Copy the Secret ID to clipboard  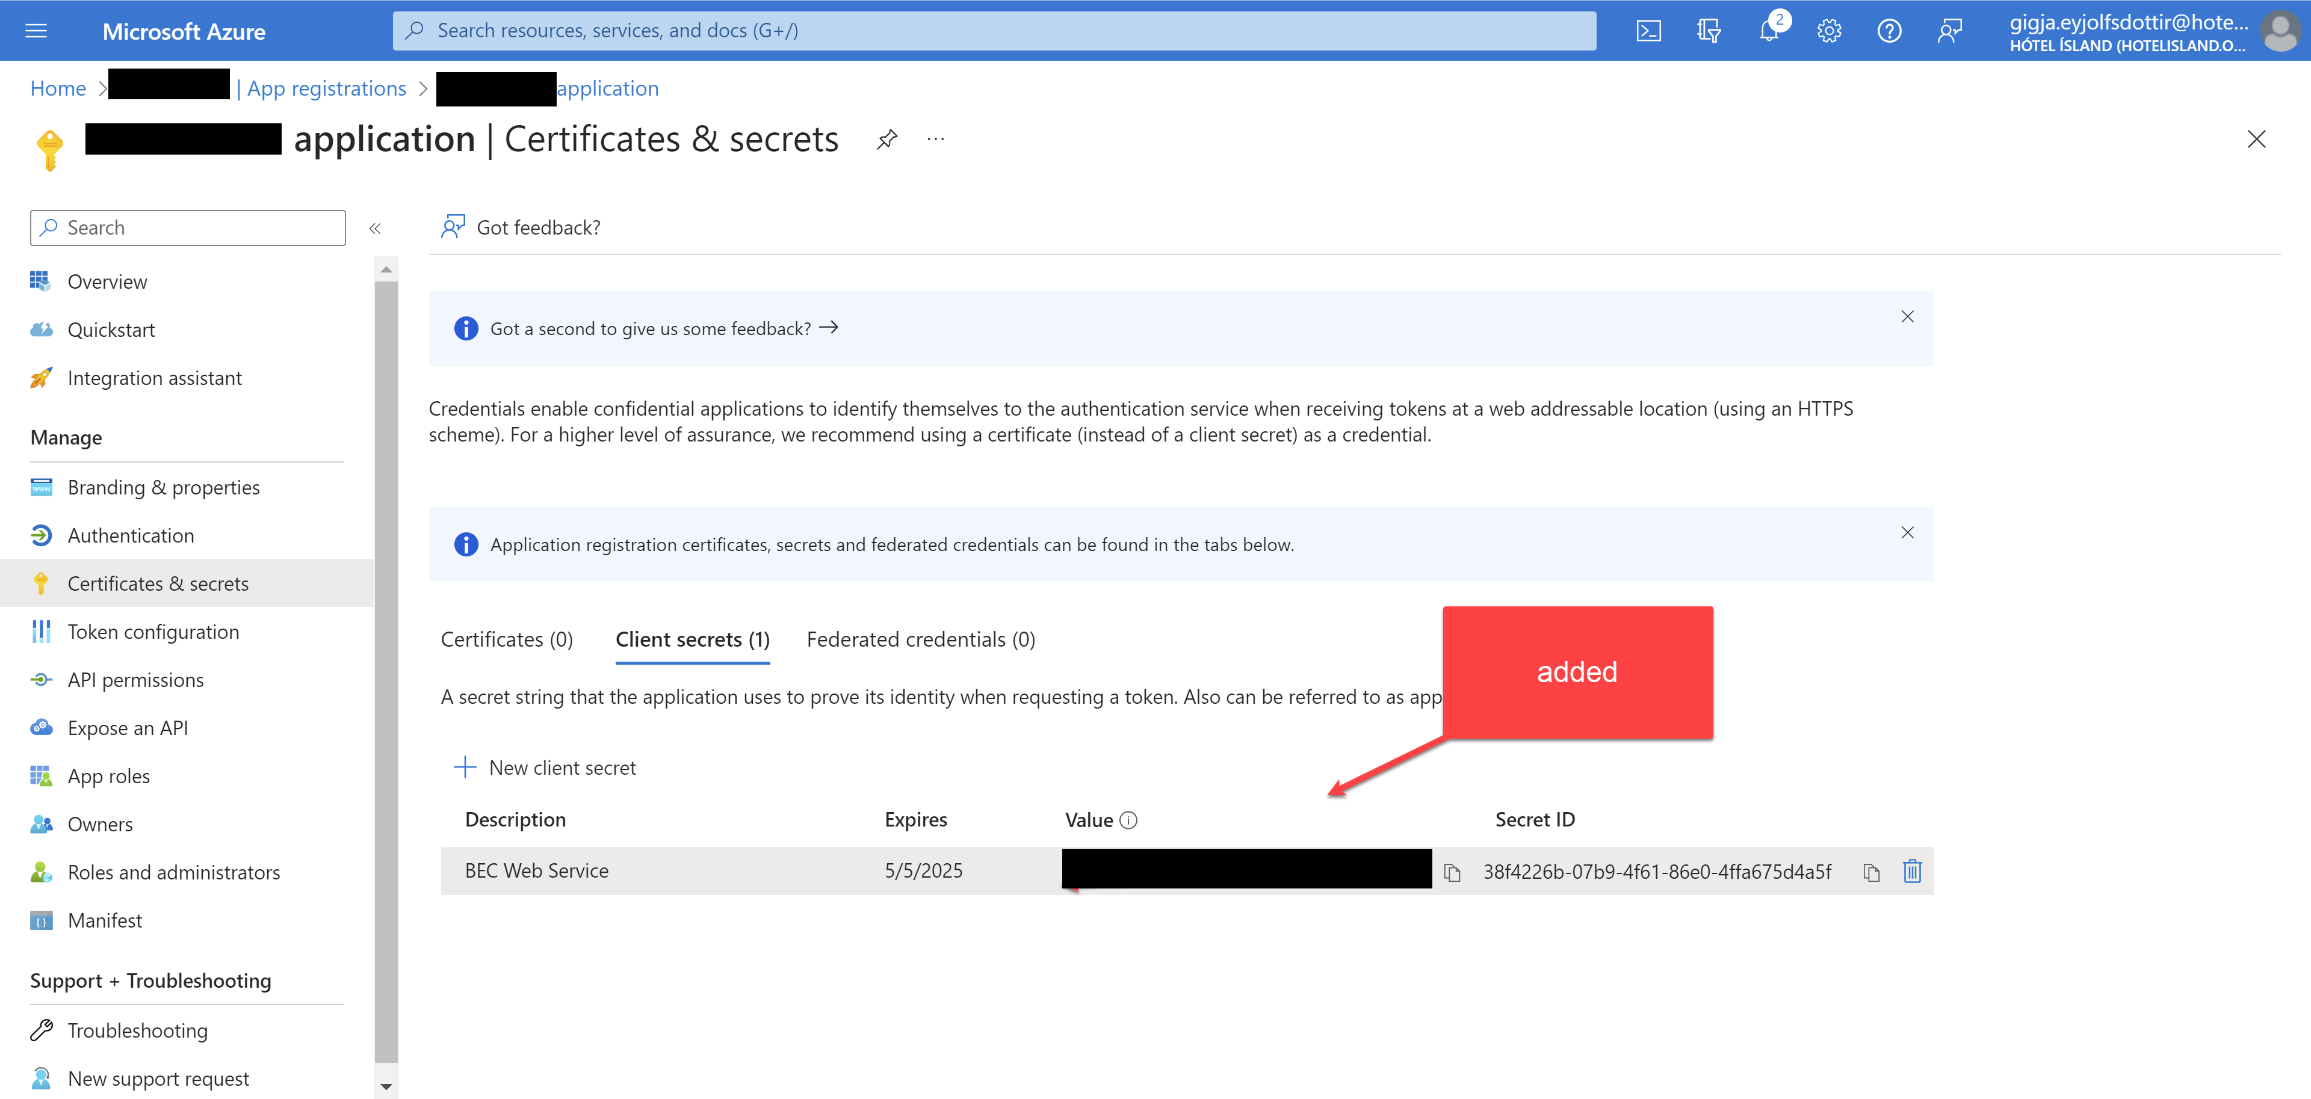[1870, 872]
